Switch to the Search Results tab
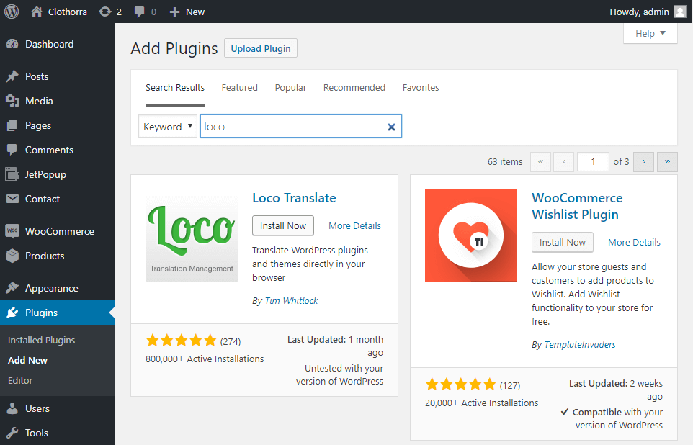Viewport: 693px width, 445px height. click(x=175, y=88)
